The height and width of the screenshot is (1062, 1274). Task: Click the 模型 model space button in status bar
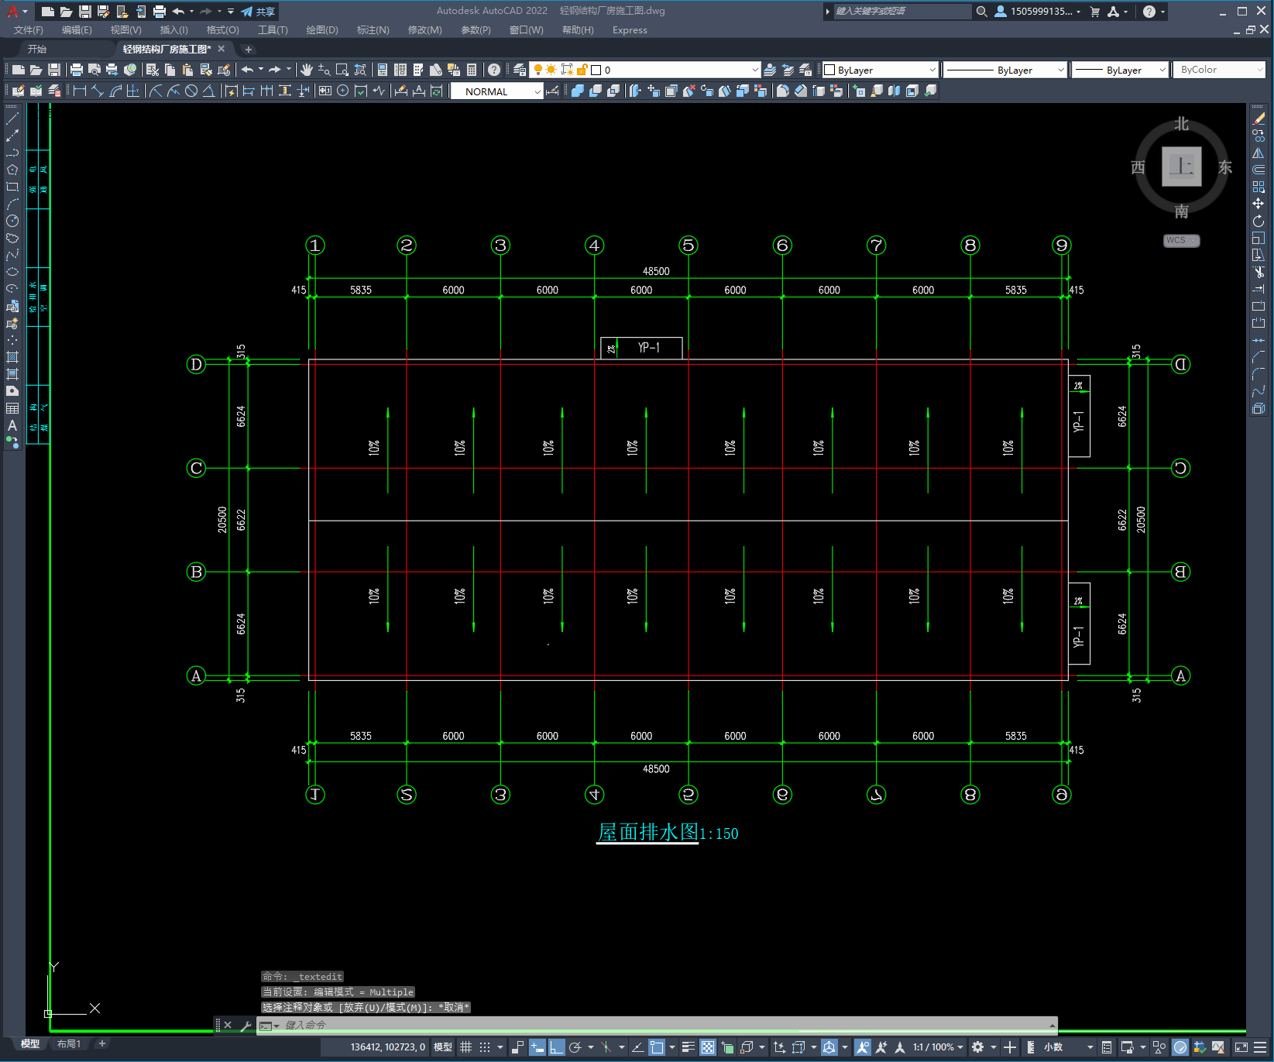443,1047
